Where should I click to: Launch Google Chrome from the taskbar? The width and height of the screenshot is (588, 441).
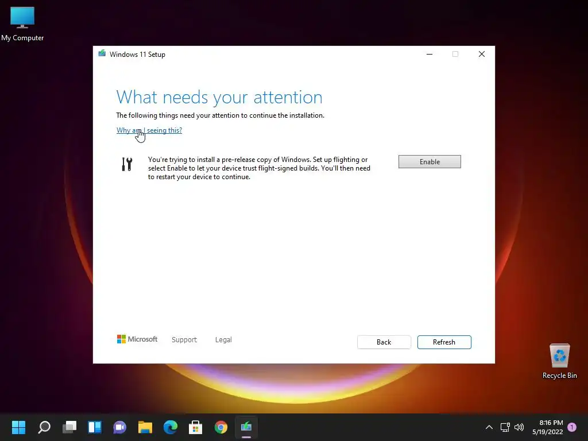coord(221,427)
